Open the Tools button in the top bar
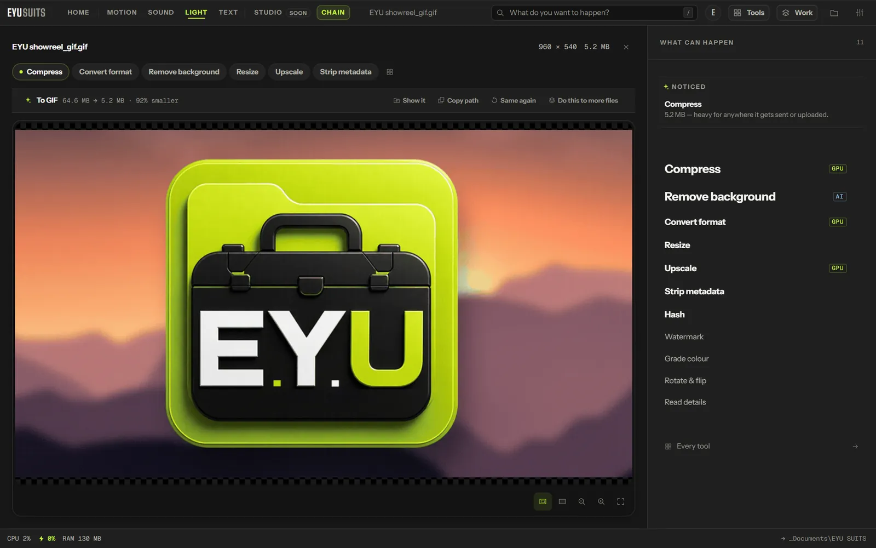This screenshot has width=876, height=548. [749, 13]
